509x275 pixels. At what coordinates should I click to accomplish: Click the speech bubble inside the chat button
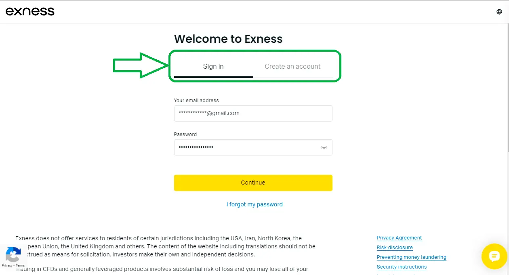tap(494, 256)
